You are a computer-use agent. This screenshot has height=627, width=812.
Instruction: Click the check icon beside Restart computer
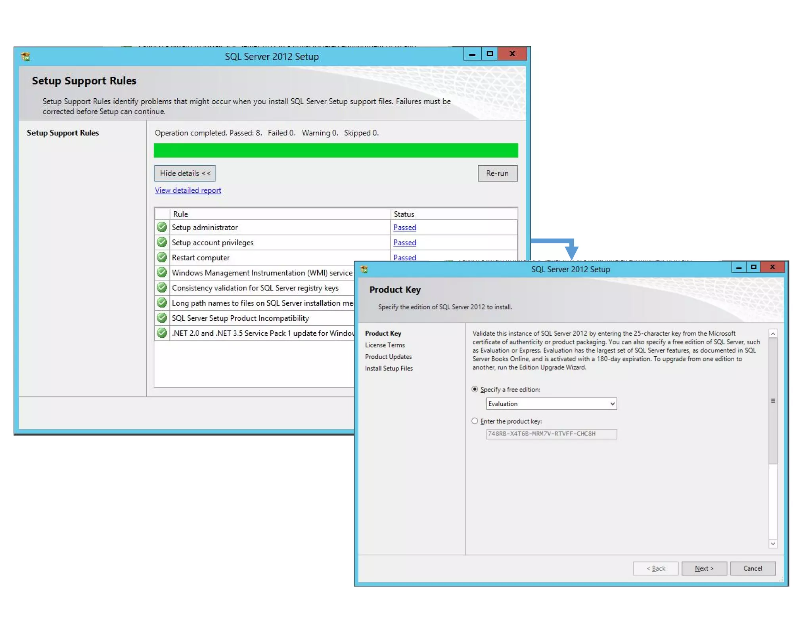coord(162,257)
